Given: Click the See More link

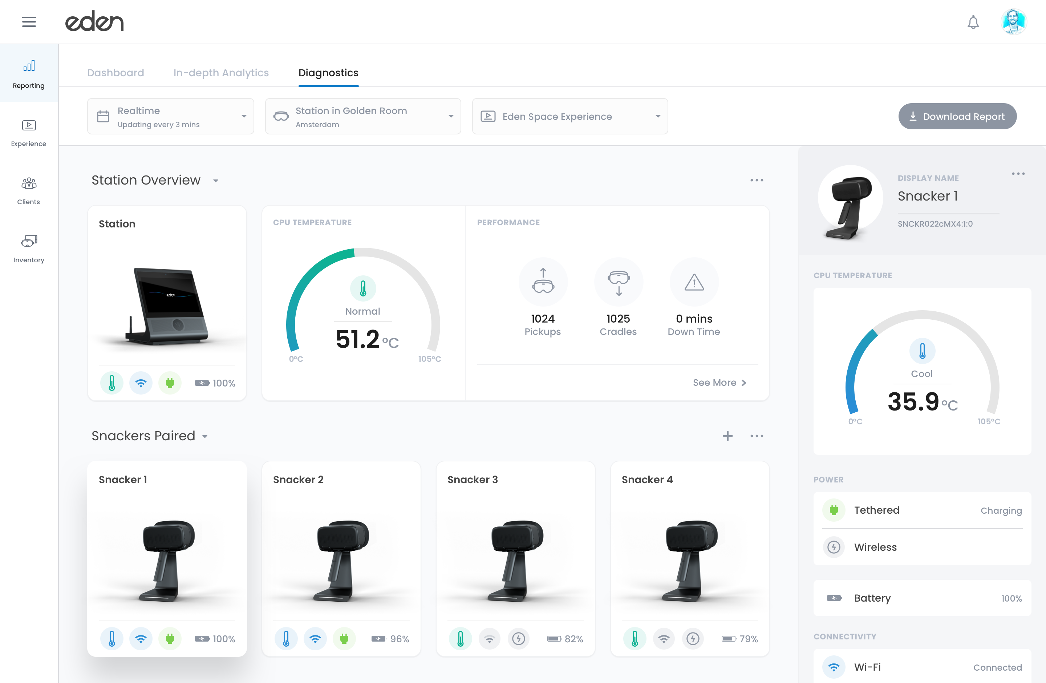Looking at the screenshot, I should click(719, 383).
